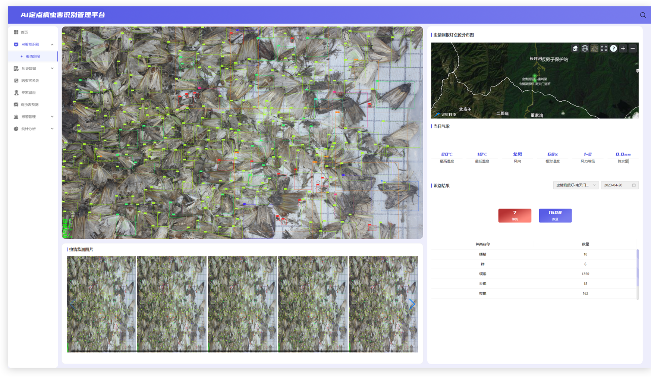Click the table's vertical scrollbar
This screenshot has height=377, width=651.
click(638, 274)
